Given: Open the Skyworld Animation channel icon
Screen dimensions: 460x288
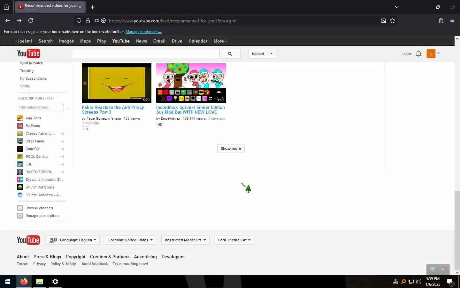Looking at the screenshot, I should pyautogui.click(x=20, y=180).
